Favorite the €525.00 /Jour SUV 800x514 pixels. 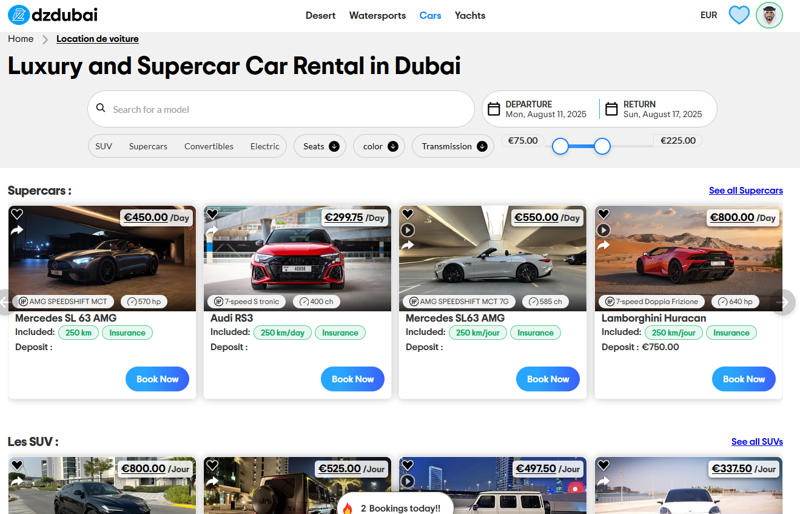click(212, 465)
